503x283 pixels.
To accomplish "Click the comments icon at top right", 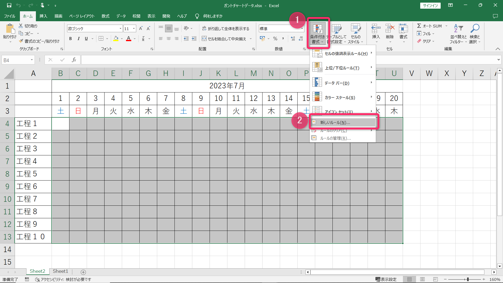I will (x=495, y=16).
